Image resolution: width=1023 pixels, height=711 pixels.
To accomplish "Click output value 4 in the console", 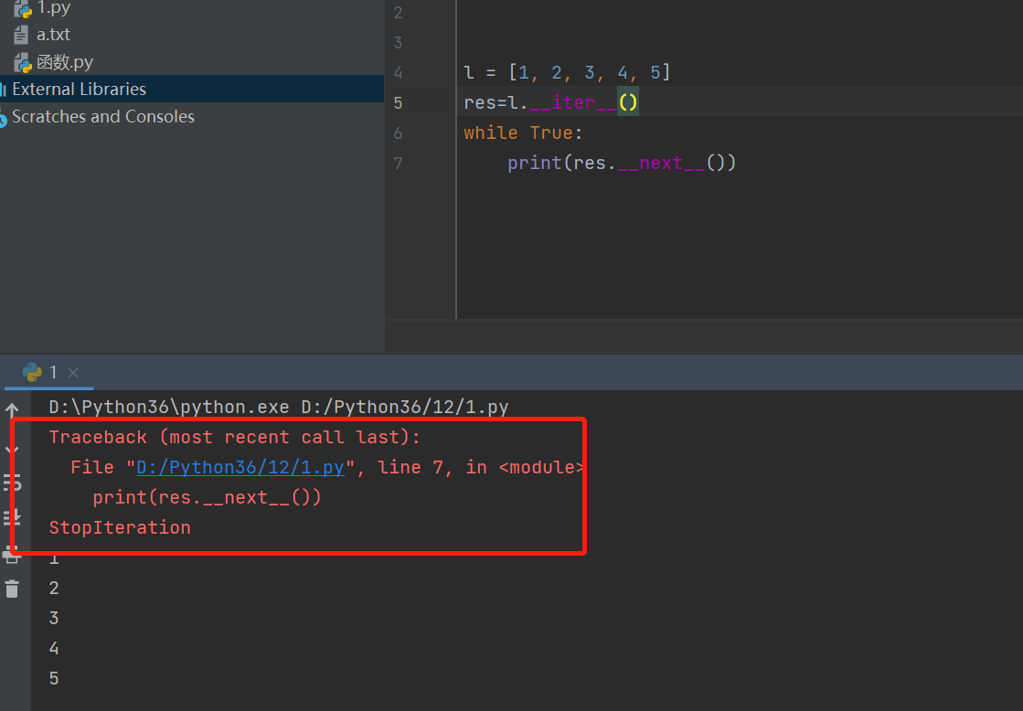I will point(54,648).
